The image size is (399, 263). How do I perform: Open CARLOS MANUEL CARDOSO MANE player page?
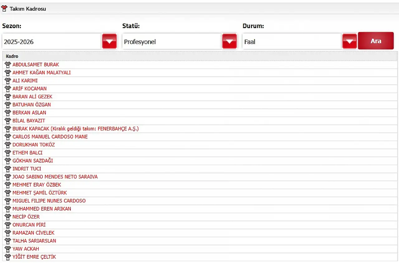coord(50,137)
